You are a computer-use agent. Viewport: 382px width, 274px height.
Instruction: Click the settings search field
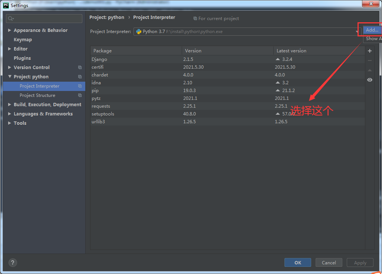44,19
